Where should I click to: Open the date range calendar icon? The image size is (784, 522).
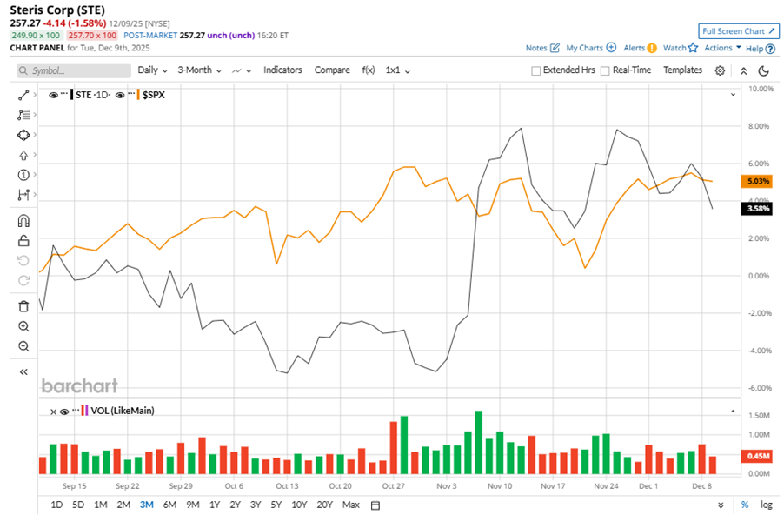(375, 505)
